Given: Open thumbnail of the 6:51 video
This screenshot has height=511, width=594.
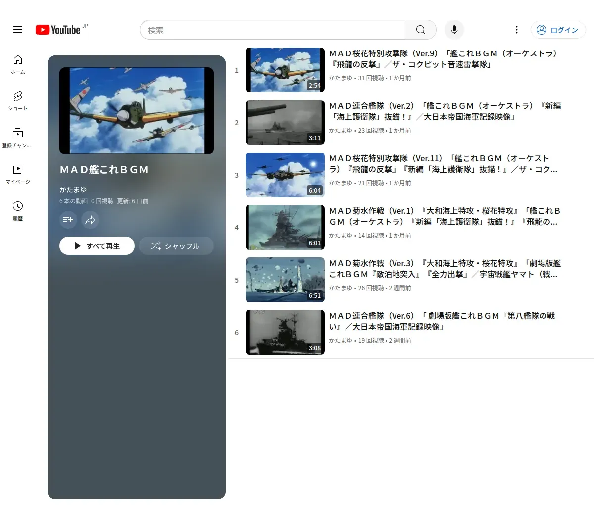Looking at the screenshot, I should (285, 280).
